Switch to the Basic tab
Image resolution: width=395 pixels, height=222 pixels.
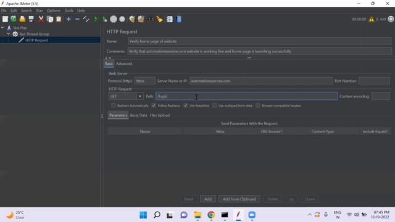tap(109, 64)
